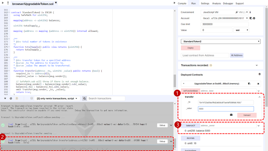Screen dimensions: 268x151
Task: Click the transact button
Action: (247, 115)
